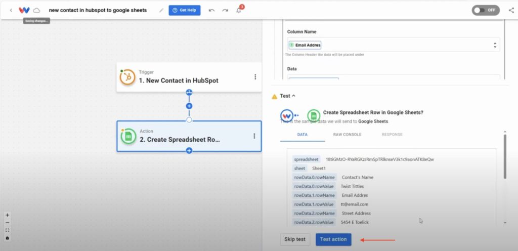Screen dimensions: 518x251
Task: Click the Google Sheets action icon
Action: coord(128,136)
